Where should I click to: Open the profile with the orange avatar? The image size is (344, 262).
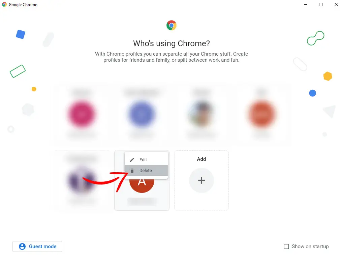pos(262,114)
